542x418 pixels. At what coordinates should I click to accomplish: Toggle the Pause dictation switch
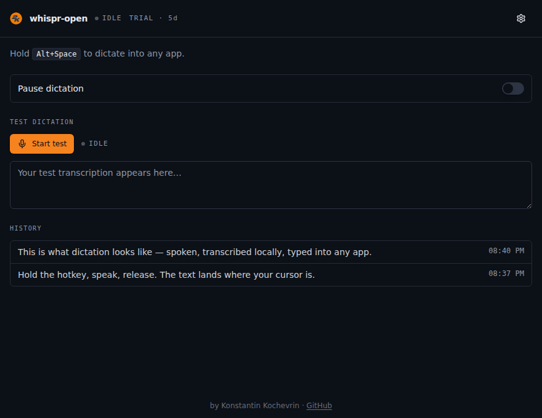(x=513, y=89)
